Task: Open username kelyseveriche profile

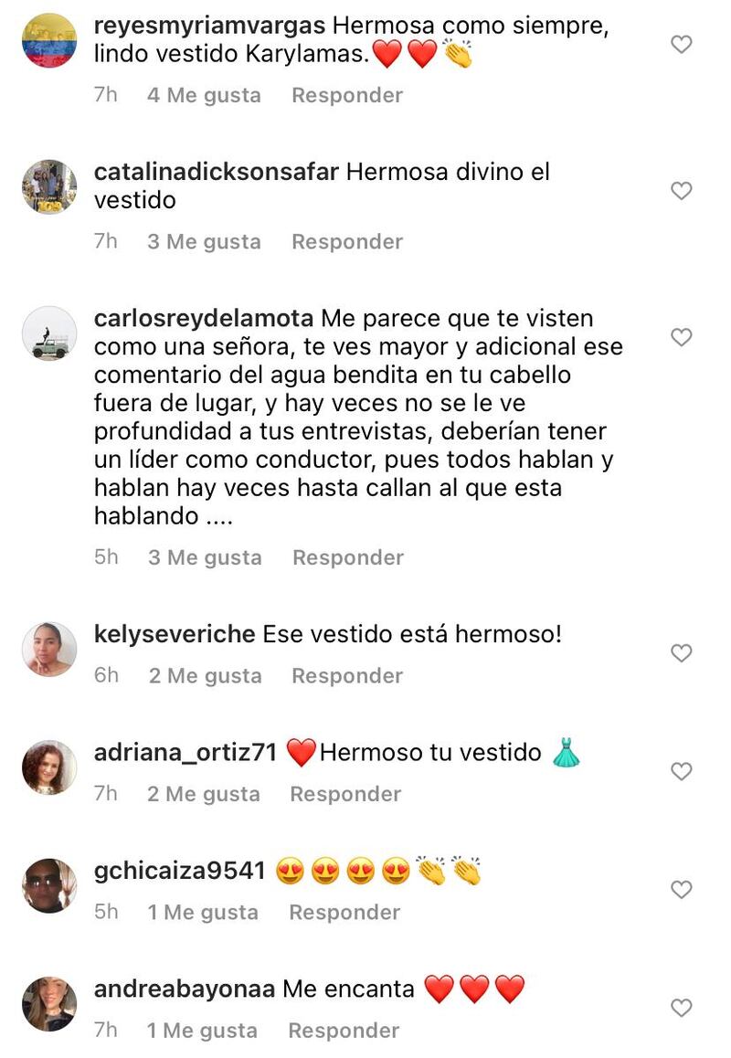Action: pos(175,634)
